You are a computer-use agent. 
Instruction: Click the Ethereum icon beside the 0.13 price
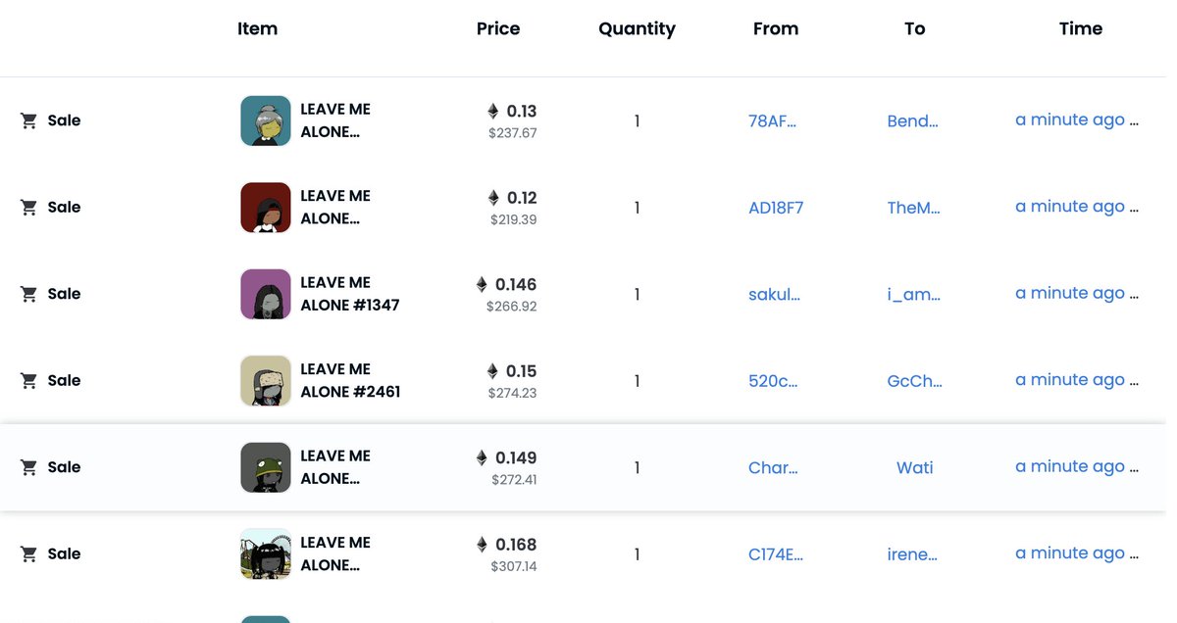pyautogui.click(x=481, y=111)
